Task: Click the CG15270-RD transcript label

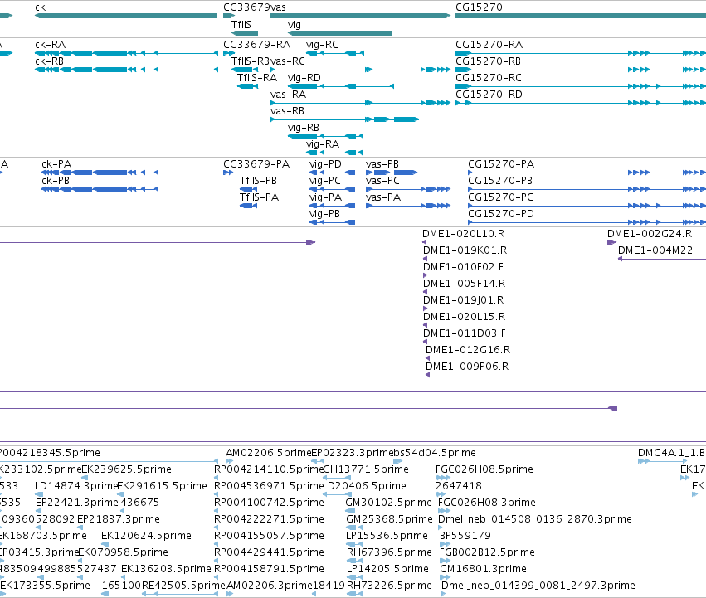Action: [x=489, y=95]
